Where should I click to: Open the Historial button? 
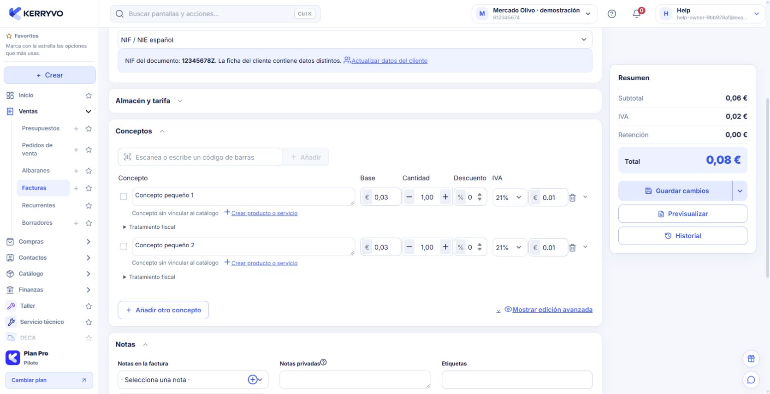point(683,236)
